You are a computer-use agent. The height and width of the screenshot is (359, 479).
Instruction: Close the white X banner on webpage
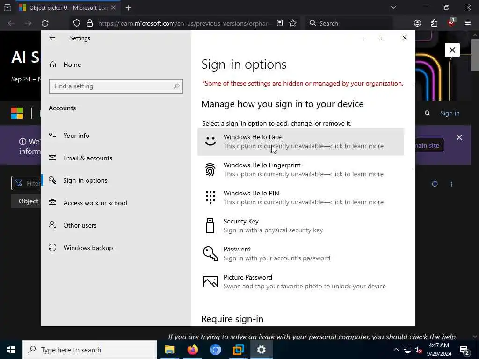452,50
